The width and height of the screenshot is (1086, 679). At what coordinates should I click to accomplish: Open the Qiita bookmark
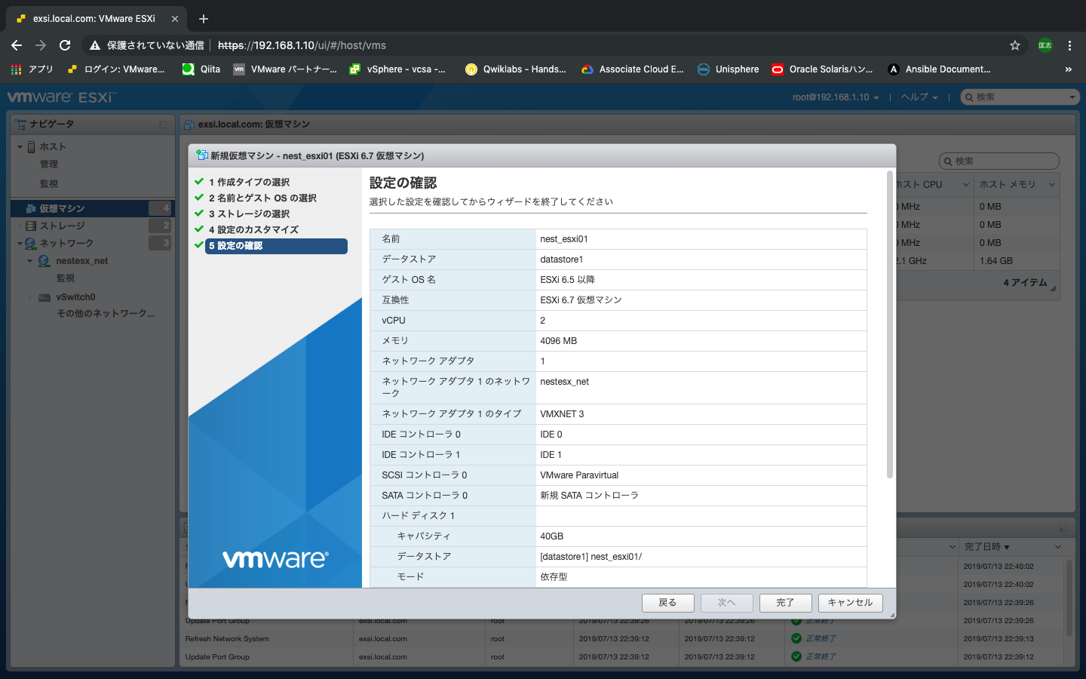point(201,69)
